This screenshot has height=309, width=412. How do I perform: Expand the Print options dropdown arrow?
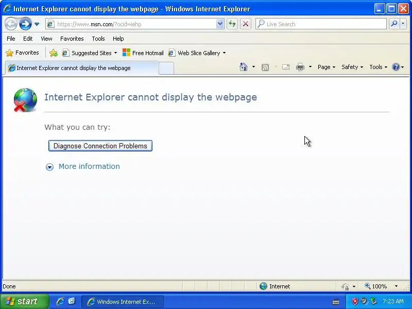click(311, 67)
